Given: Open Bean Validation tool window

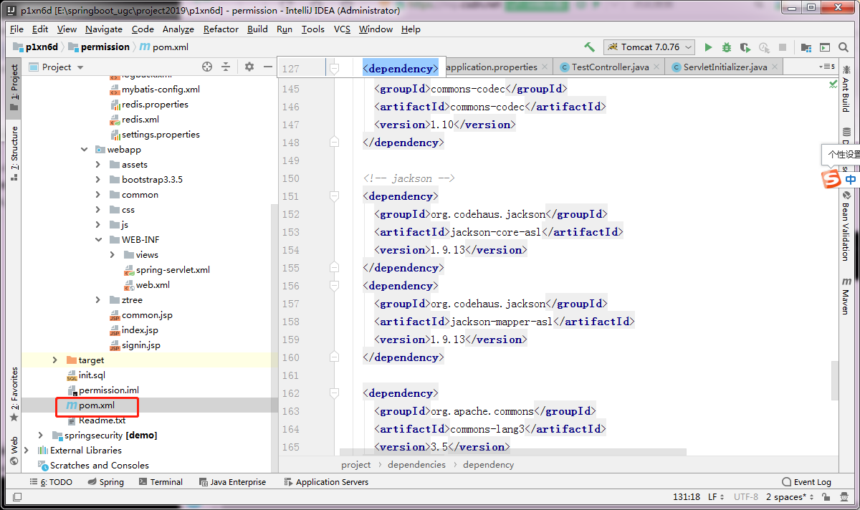Looking at the screenshot, I should point(846,226).
